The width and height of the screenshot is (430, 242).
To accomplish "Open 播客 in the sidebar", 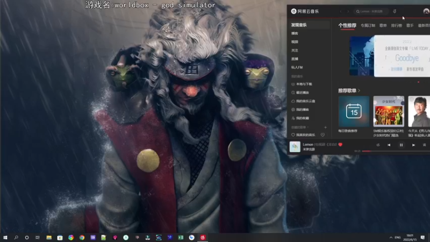I will coord(295,33).
